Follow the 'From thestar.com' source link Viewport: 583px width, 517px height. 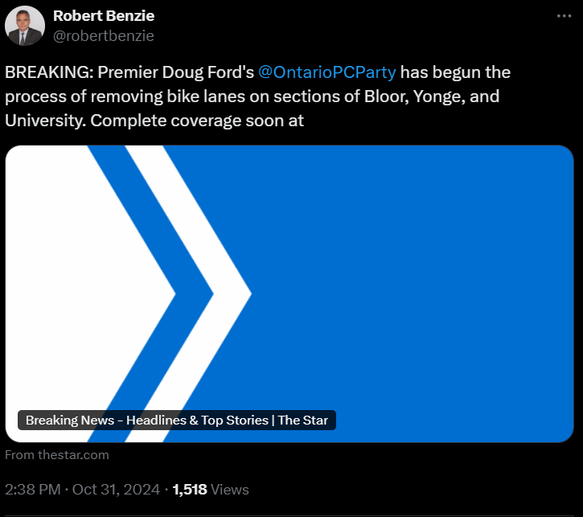tap(56, 455)
